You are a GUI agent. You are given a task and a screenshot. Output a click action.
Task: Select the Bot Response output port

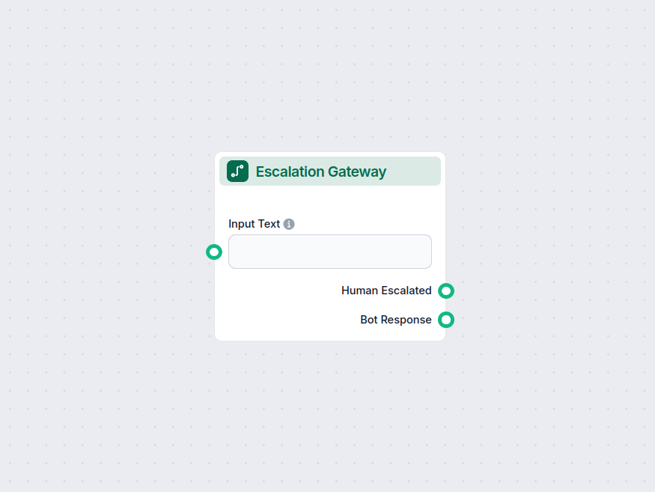tap(446, 320)
